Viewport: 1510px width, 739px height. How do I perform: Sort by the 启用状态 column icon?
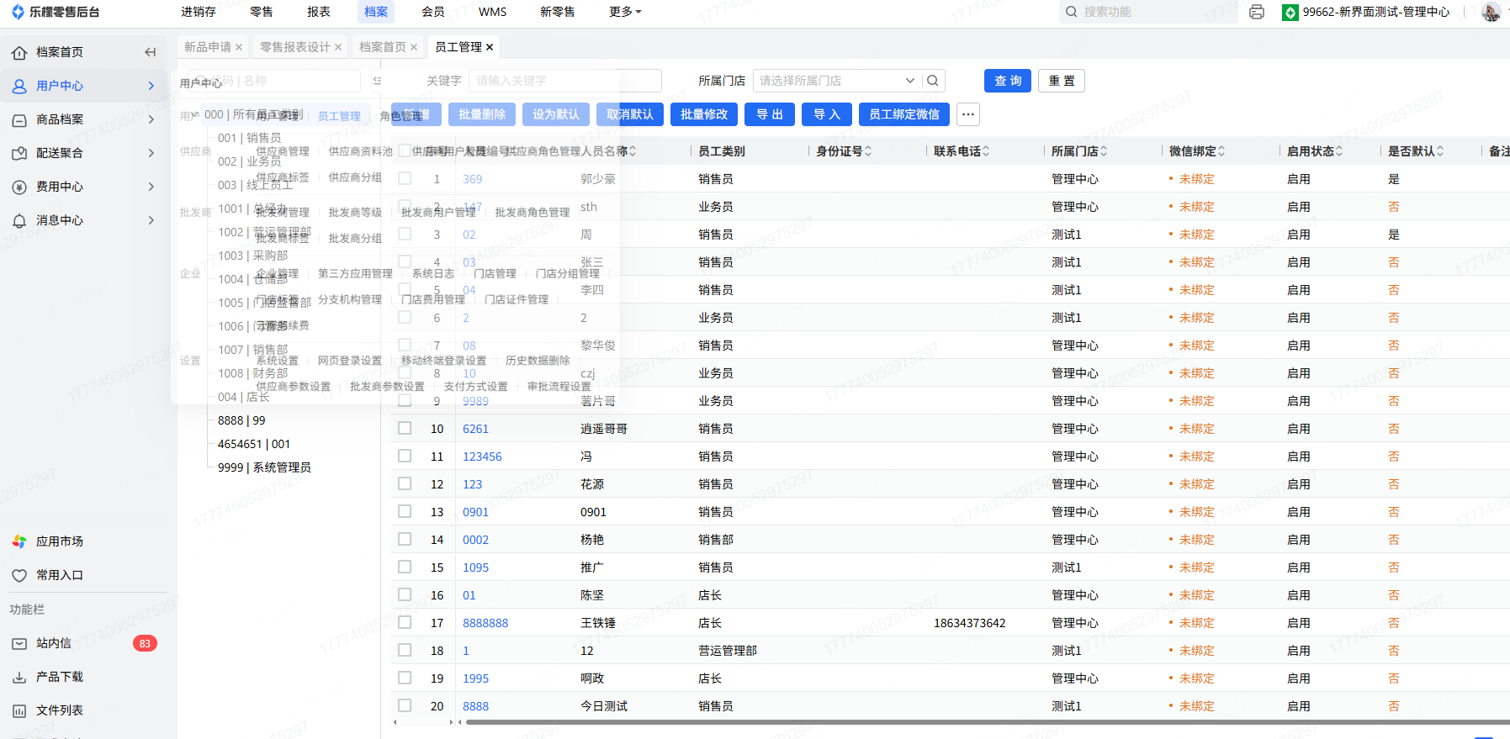(1339, 151)
